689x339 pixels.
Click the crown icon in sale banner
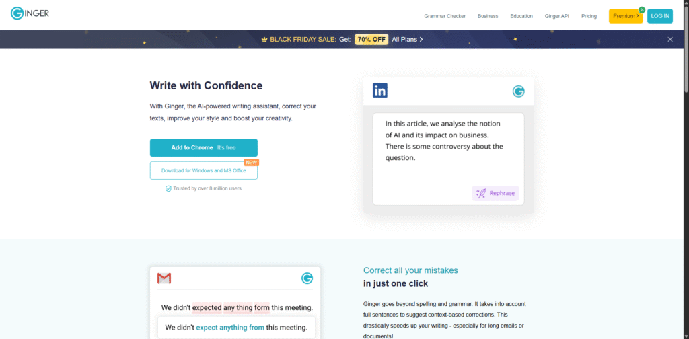[x=264, y=40]
